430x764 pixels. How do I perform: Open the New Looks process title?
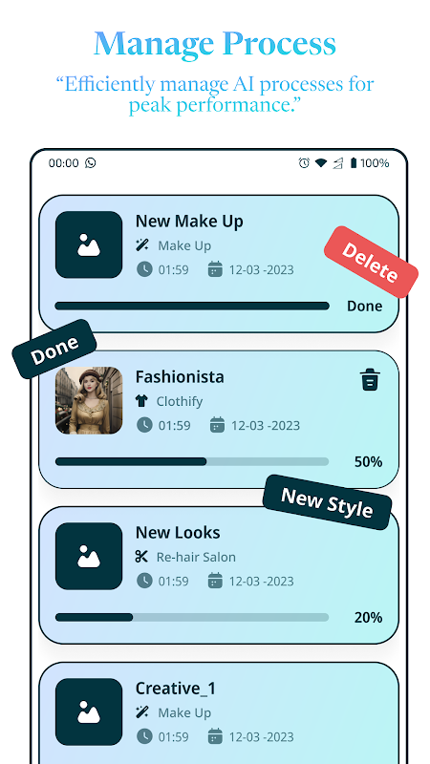coord(178,532)
